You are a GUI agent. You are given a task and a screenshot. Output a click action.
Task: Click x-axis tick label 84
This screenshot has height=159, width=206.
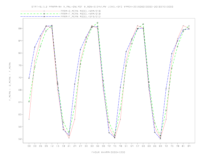189,146
